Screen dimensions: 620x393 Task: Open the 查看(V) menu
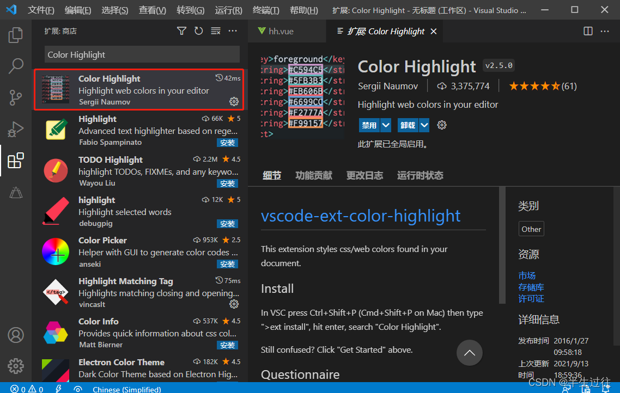(x=152, y=10)
